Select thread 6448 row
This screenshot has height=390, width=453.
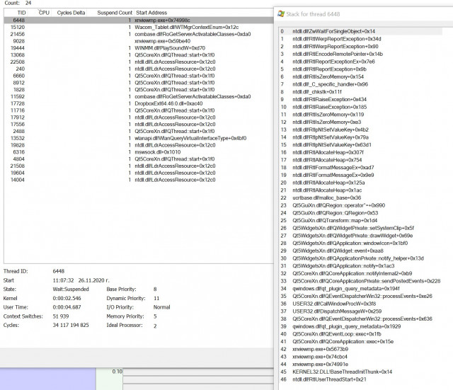click(x=139, y=21)
